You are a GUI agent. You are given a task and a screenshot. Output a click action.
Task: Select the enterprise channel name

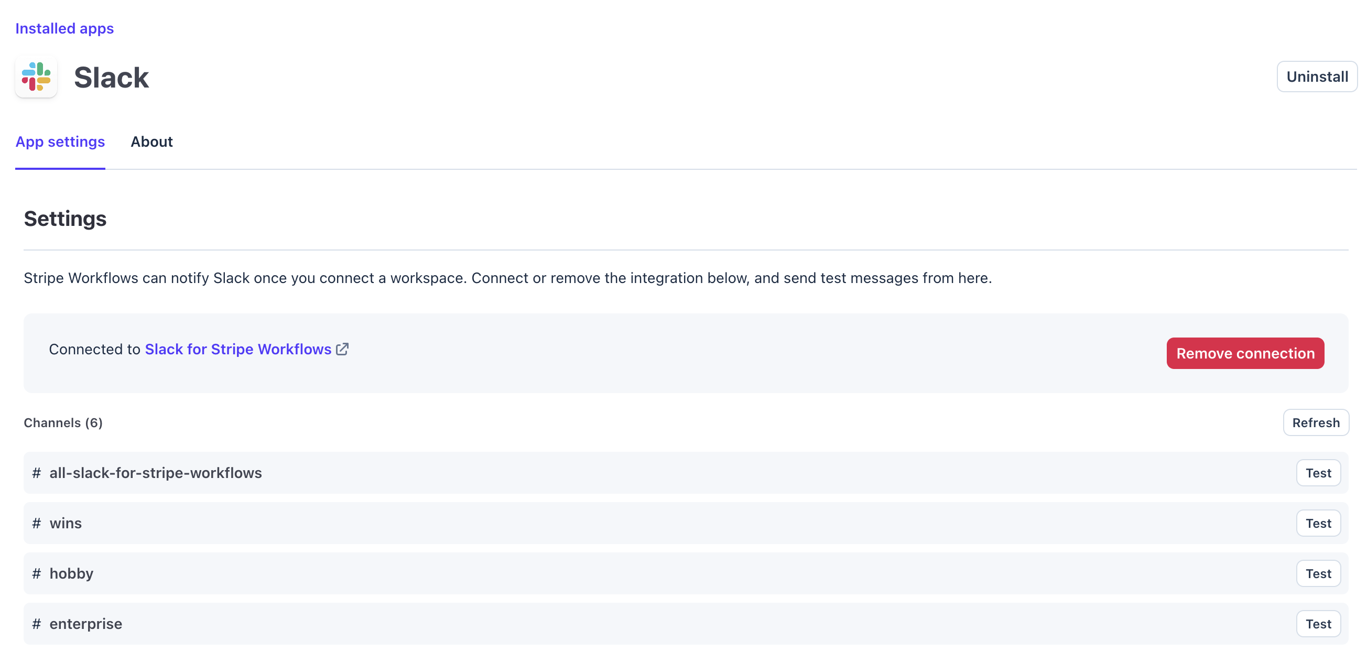coord(85,624)
